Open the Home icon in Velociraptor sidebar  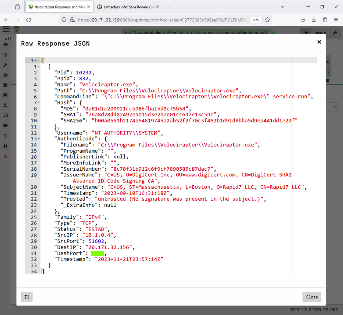coord(5,45)
